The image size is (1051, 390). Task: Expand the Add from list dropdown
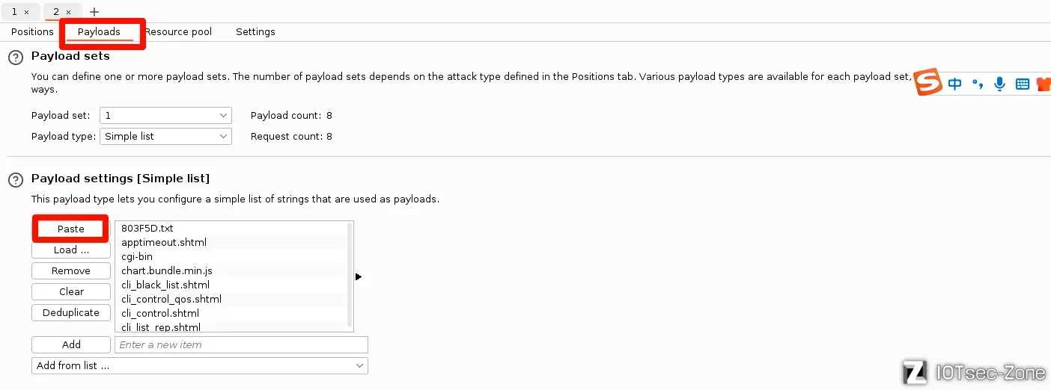200,366
